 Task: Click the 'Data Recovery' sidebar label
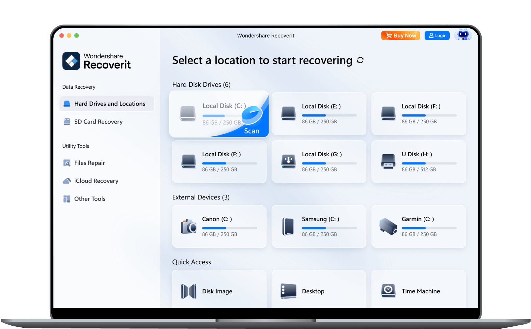point(79,87)
